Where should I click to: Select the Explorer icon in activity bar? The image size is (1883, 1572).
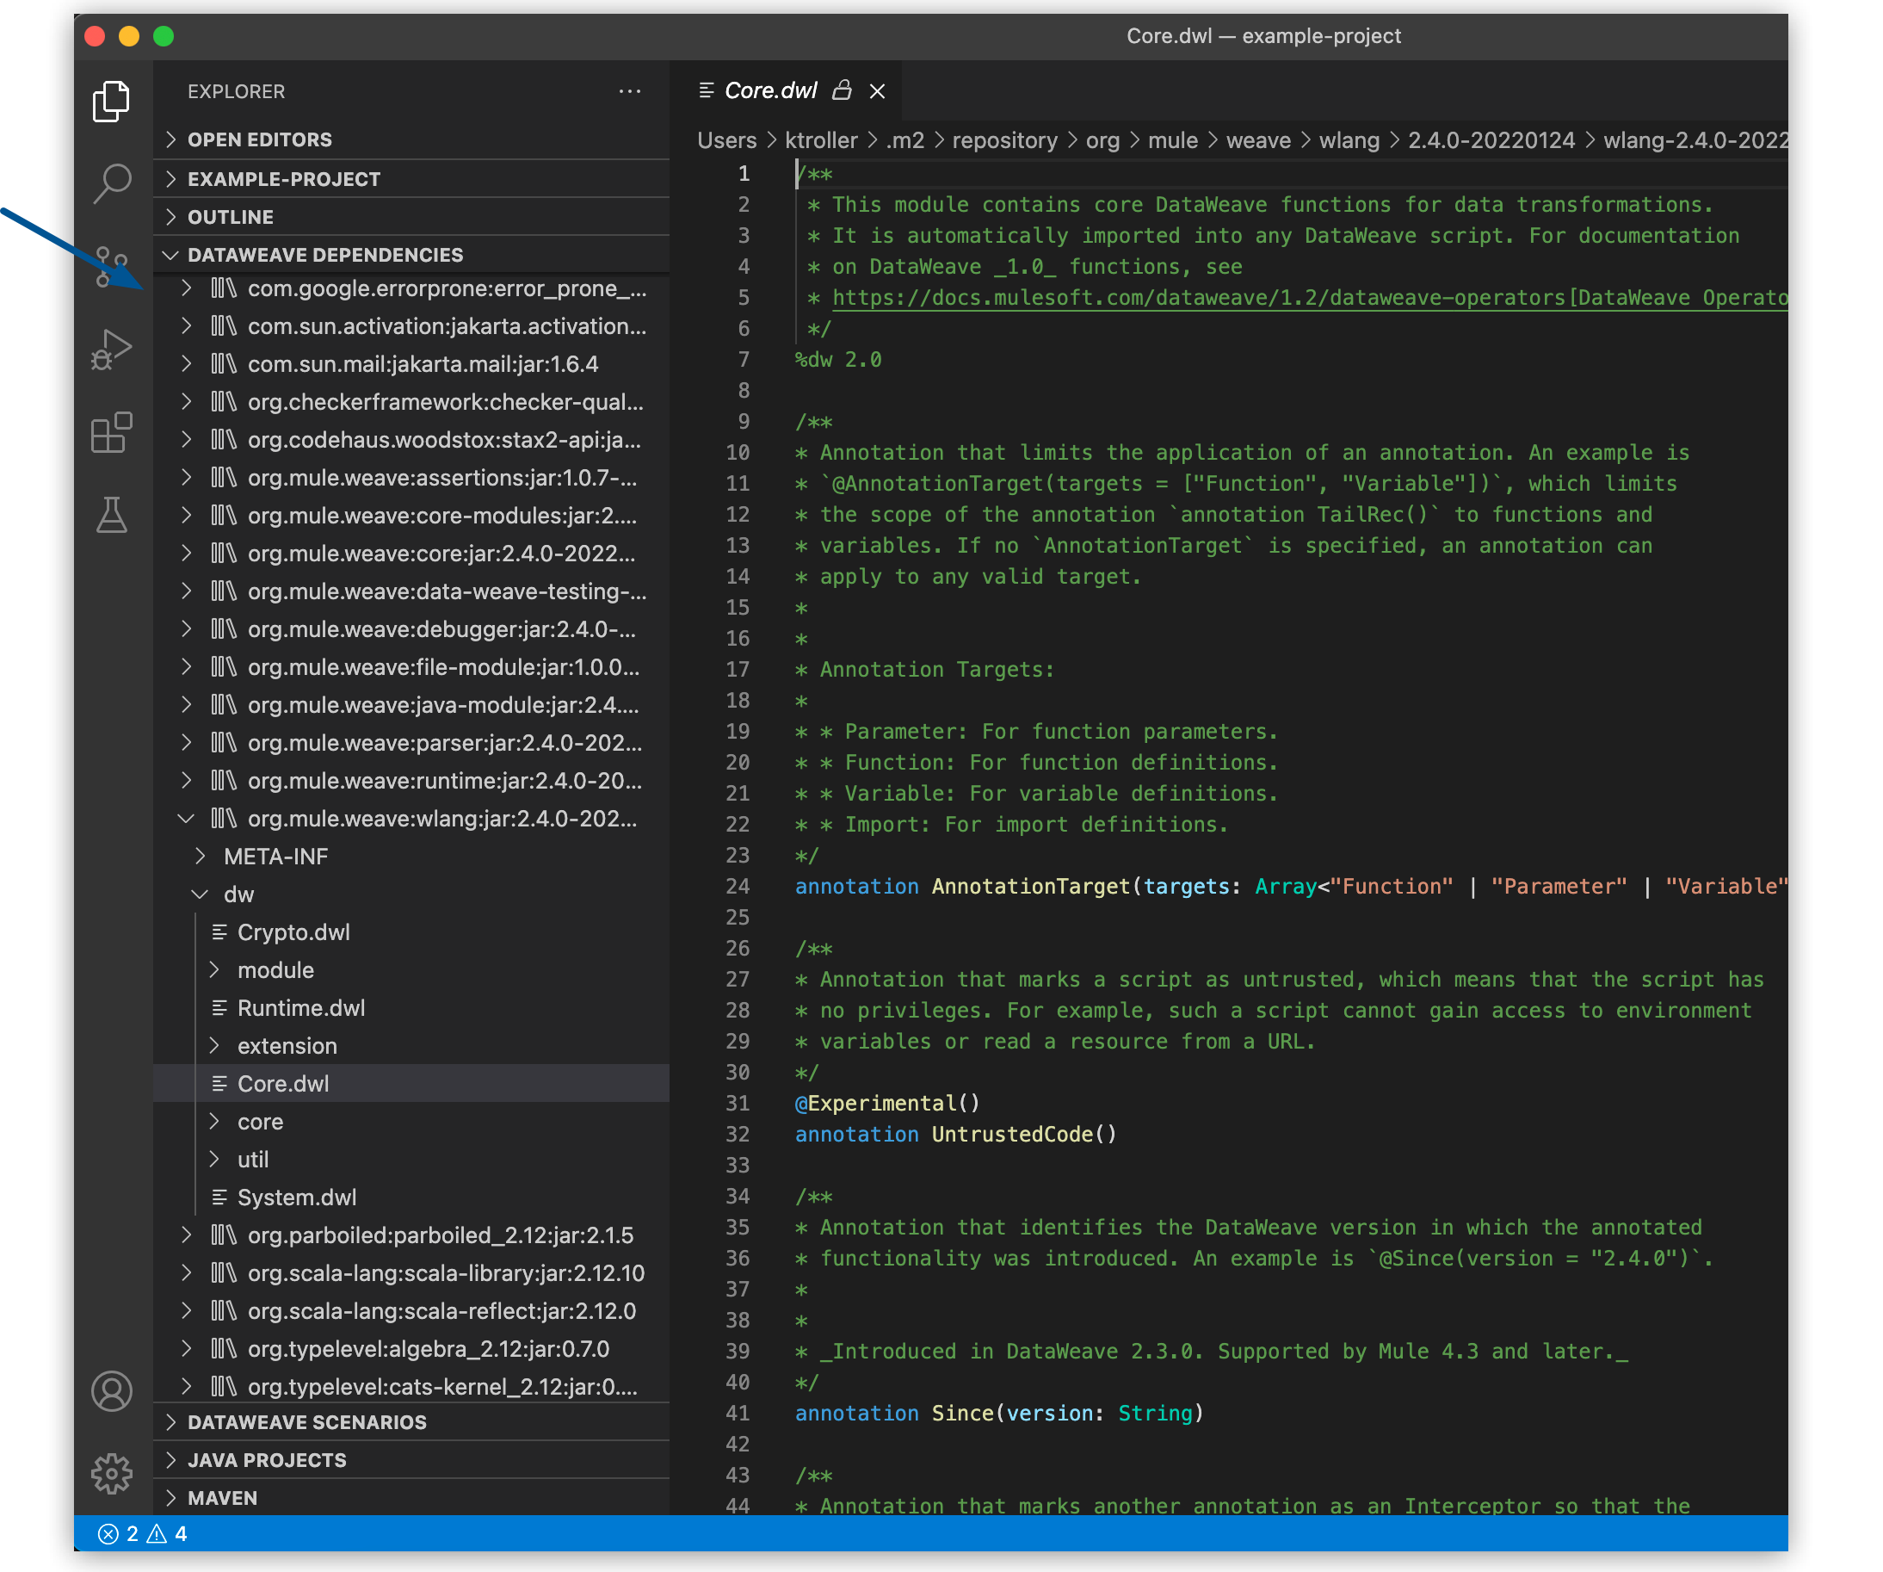click(x=111, y=101)
